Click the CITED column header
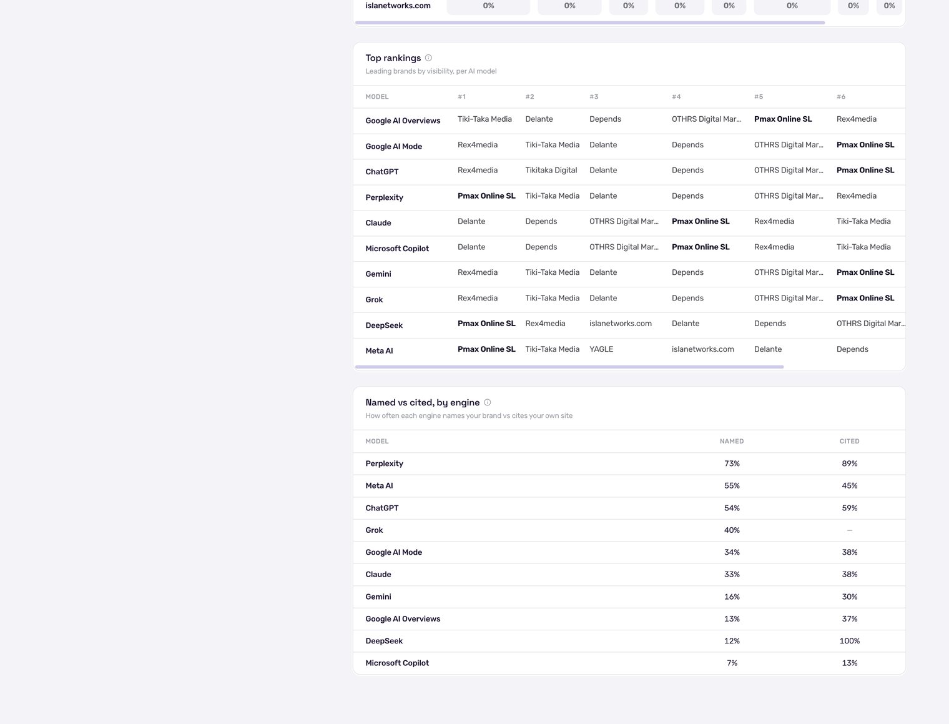Viewport: 949px width, 724px height. point(850,441)
